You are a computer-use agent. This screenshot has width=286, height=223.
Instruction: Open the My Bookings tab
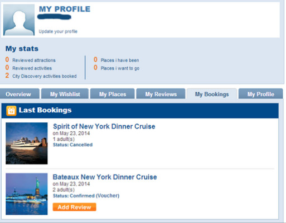click(212, 94)
